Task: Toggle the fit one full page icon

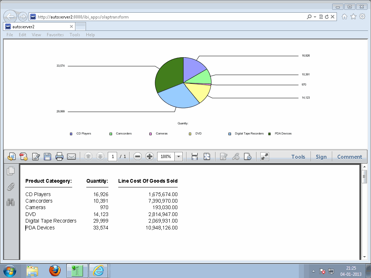Action: point(207,157)
